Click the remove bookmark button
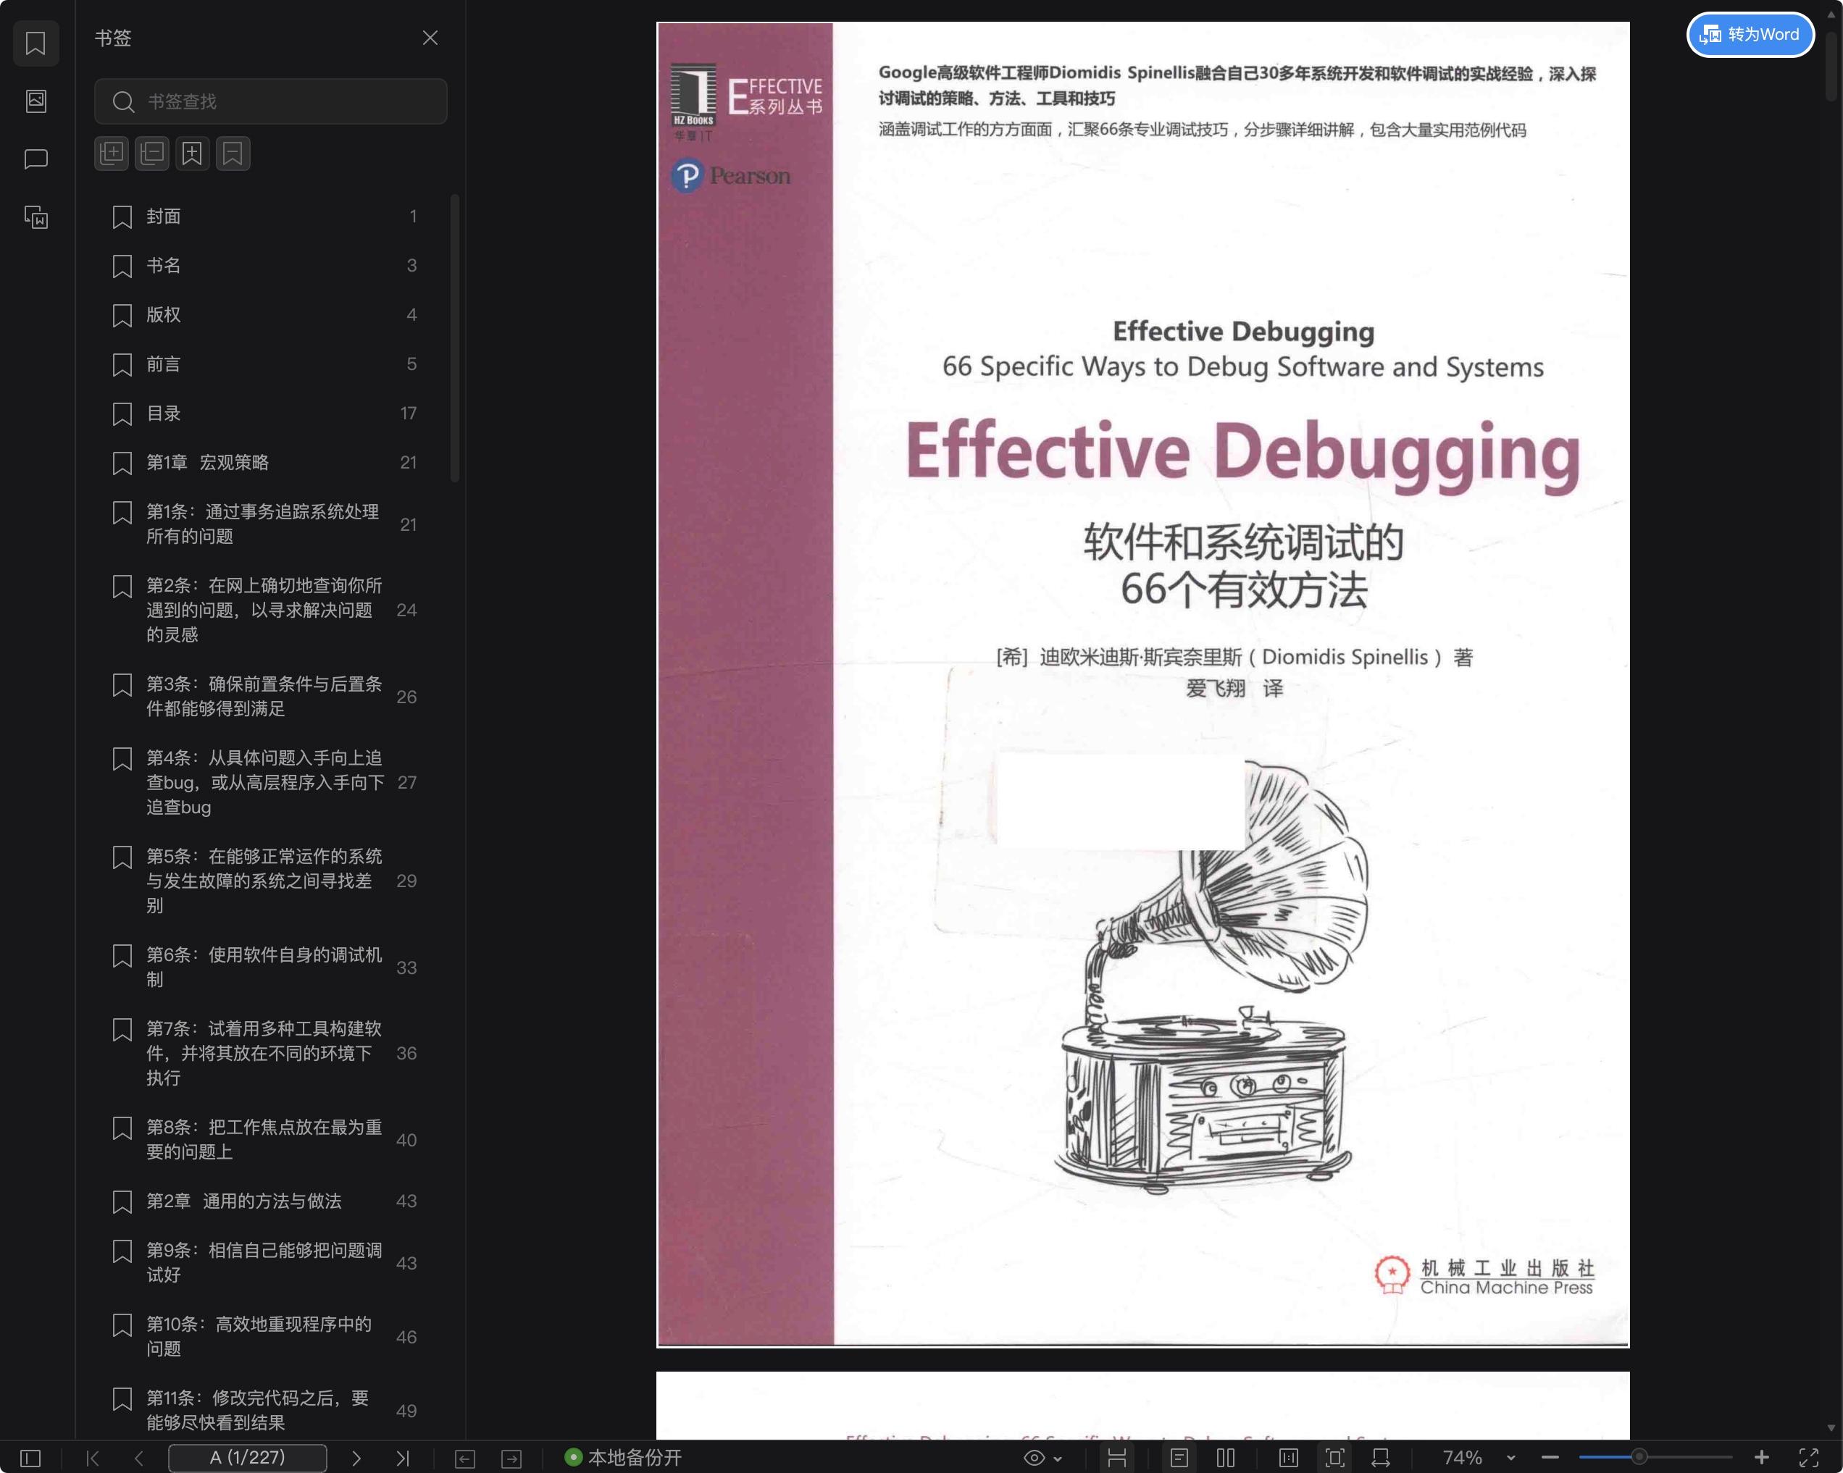 pyautogui.click(x=233, y=154)
